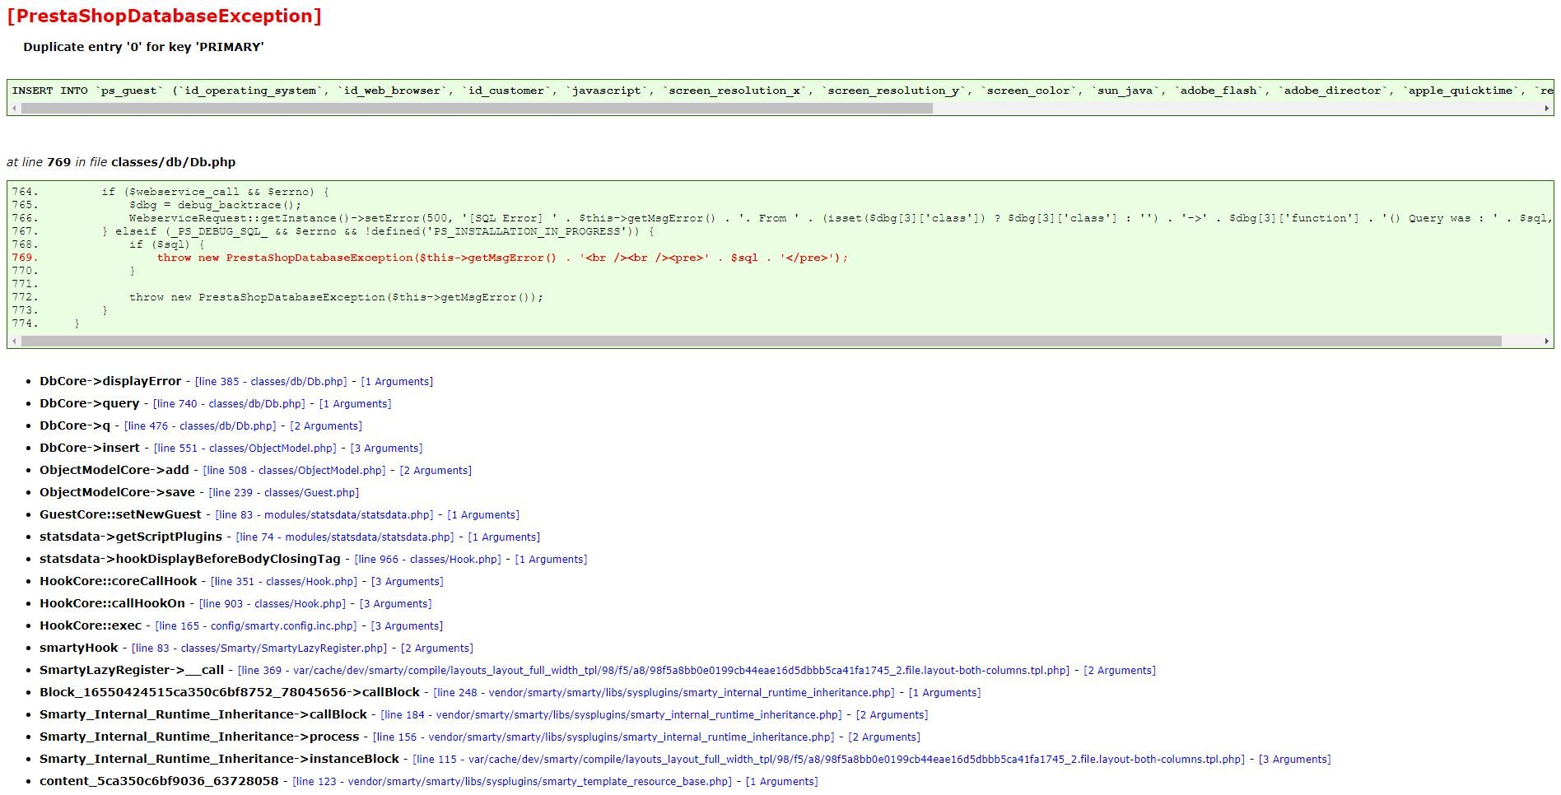This screenshot has width=1561, height=795.
Task: Open smartyHook line 83 SmartyLazyRegister.php link
Action: click(259, 649)
